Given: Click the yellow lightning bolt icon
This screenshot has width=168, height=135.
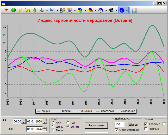Looking at the screenshot, I should pyautogui.click(x=20, y=10).
